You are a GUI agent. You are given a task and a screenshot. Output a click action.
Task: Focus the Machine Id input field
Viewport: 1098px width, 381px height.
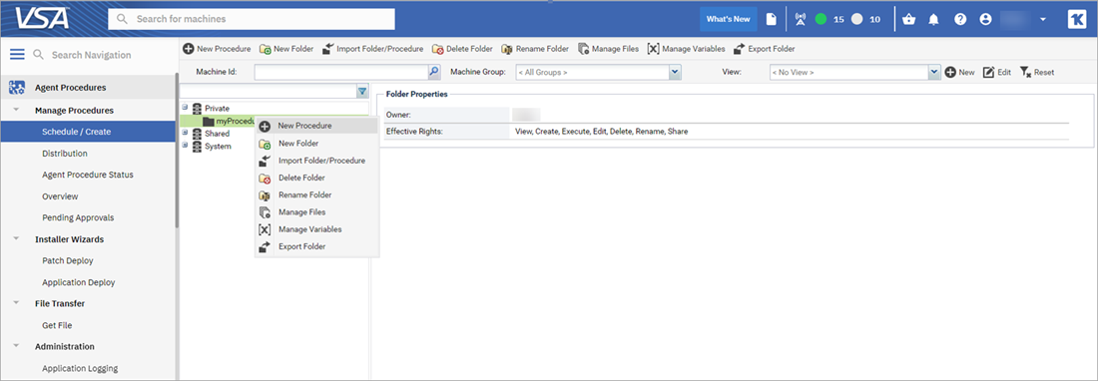tap(341, 71)
